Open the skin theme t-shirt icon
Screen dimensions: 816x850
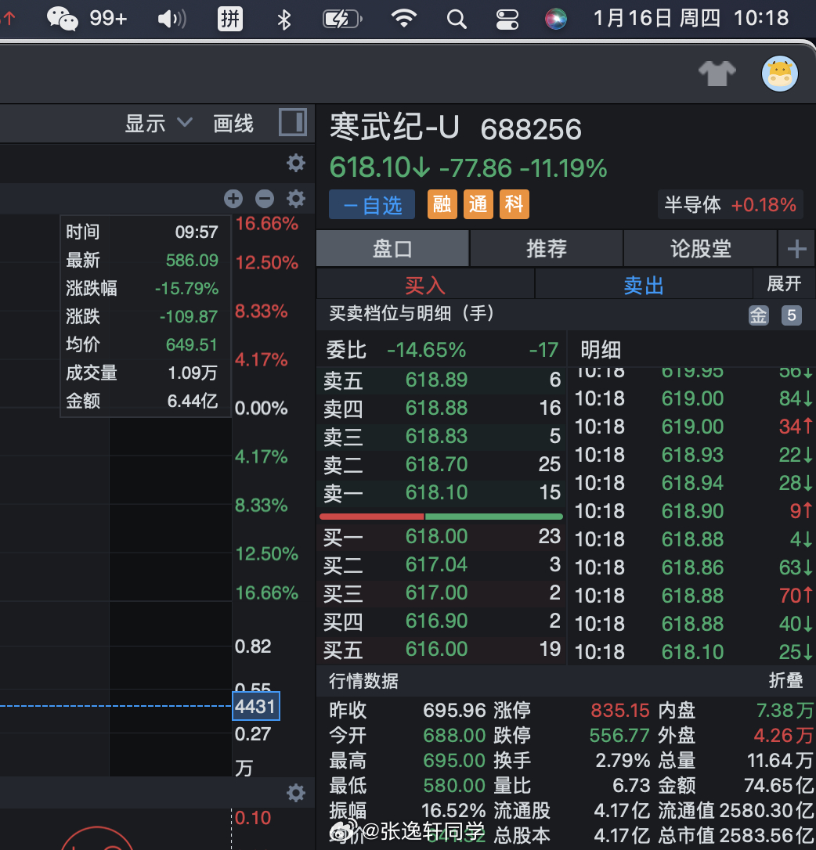point(717,74)
